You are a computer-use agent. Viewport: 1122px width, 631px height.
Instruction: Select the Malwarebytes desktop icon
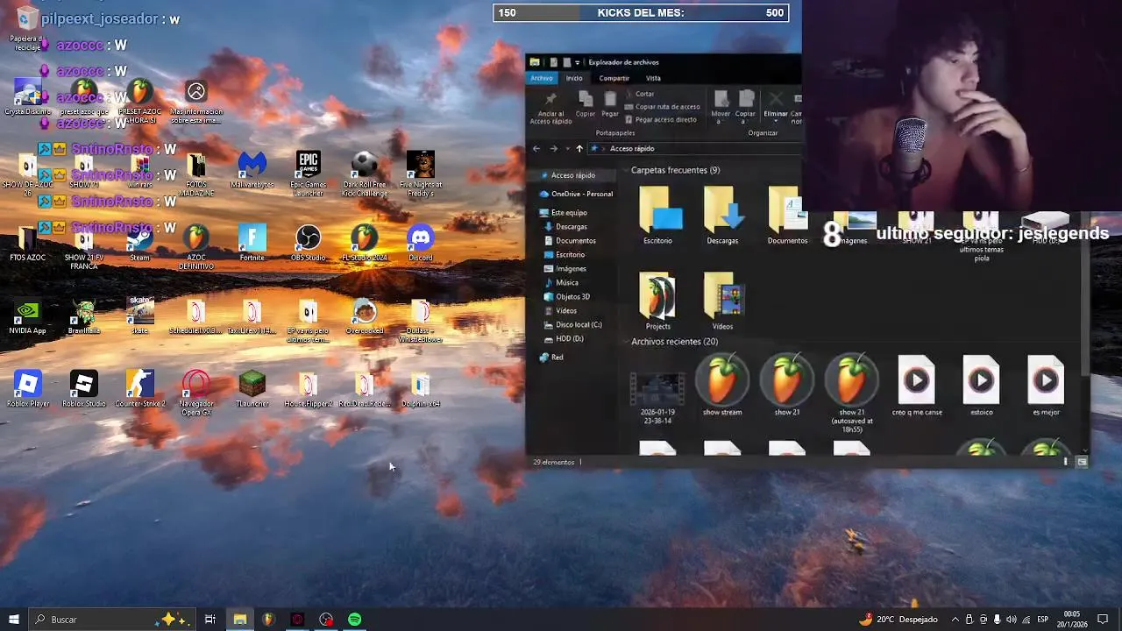(252, 170)
